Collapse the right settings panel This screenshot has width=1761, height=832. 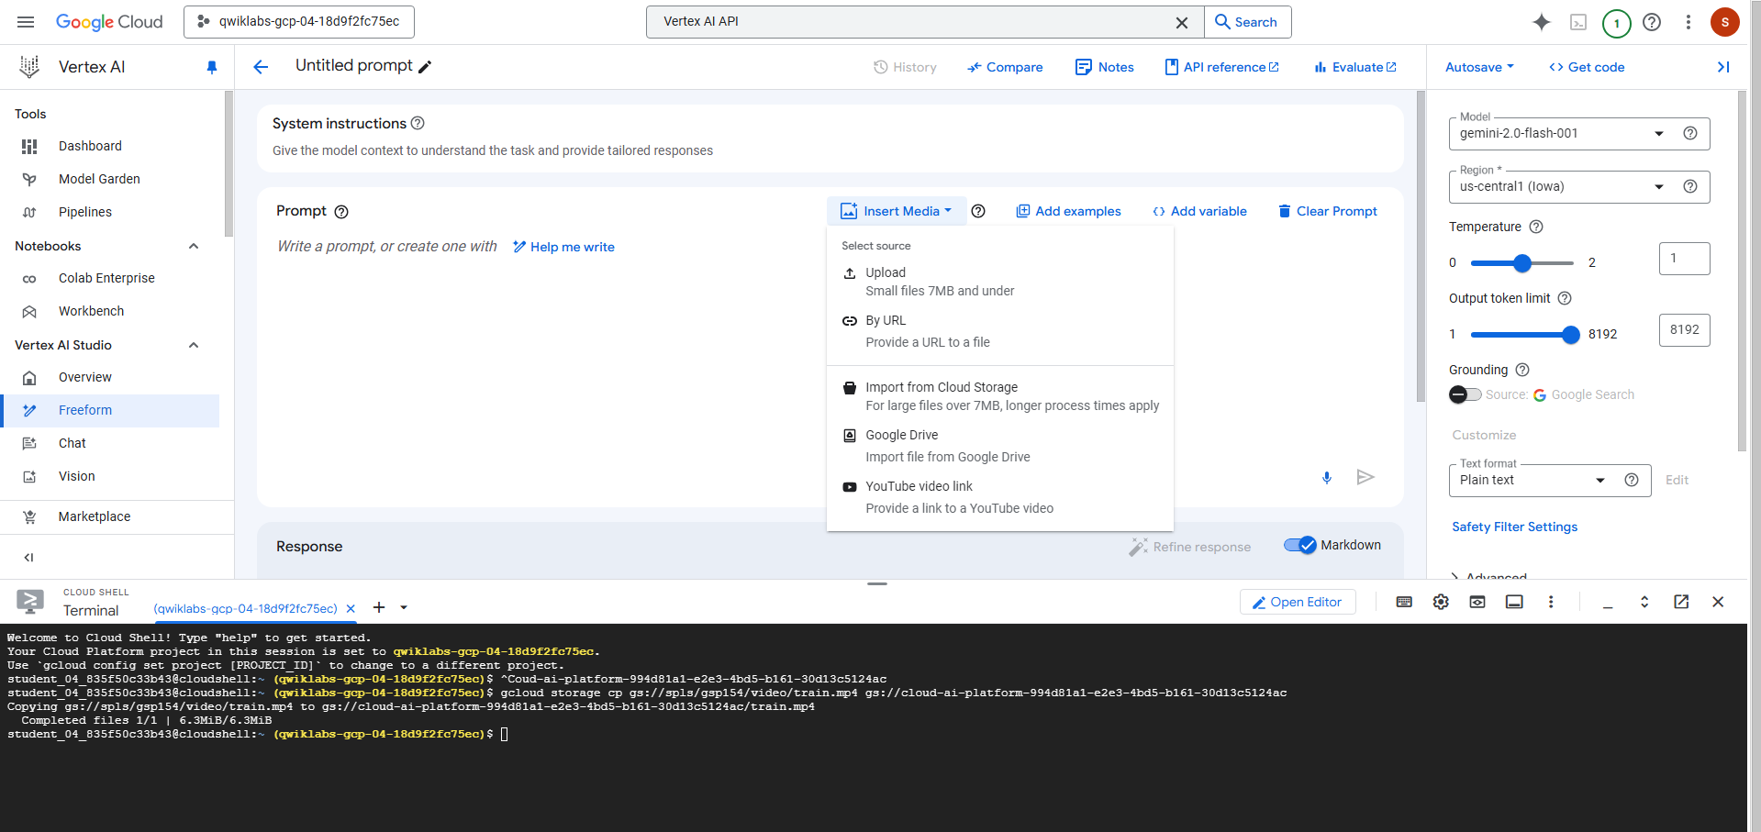click(1723, 67)
